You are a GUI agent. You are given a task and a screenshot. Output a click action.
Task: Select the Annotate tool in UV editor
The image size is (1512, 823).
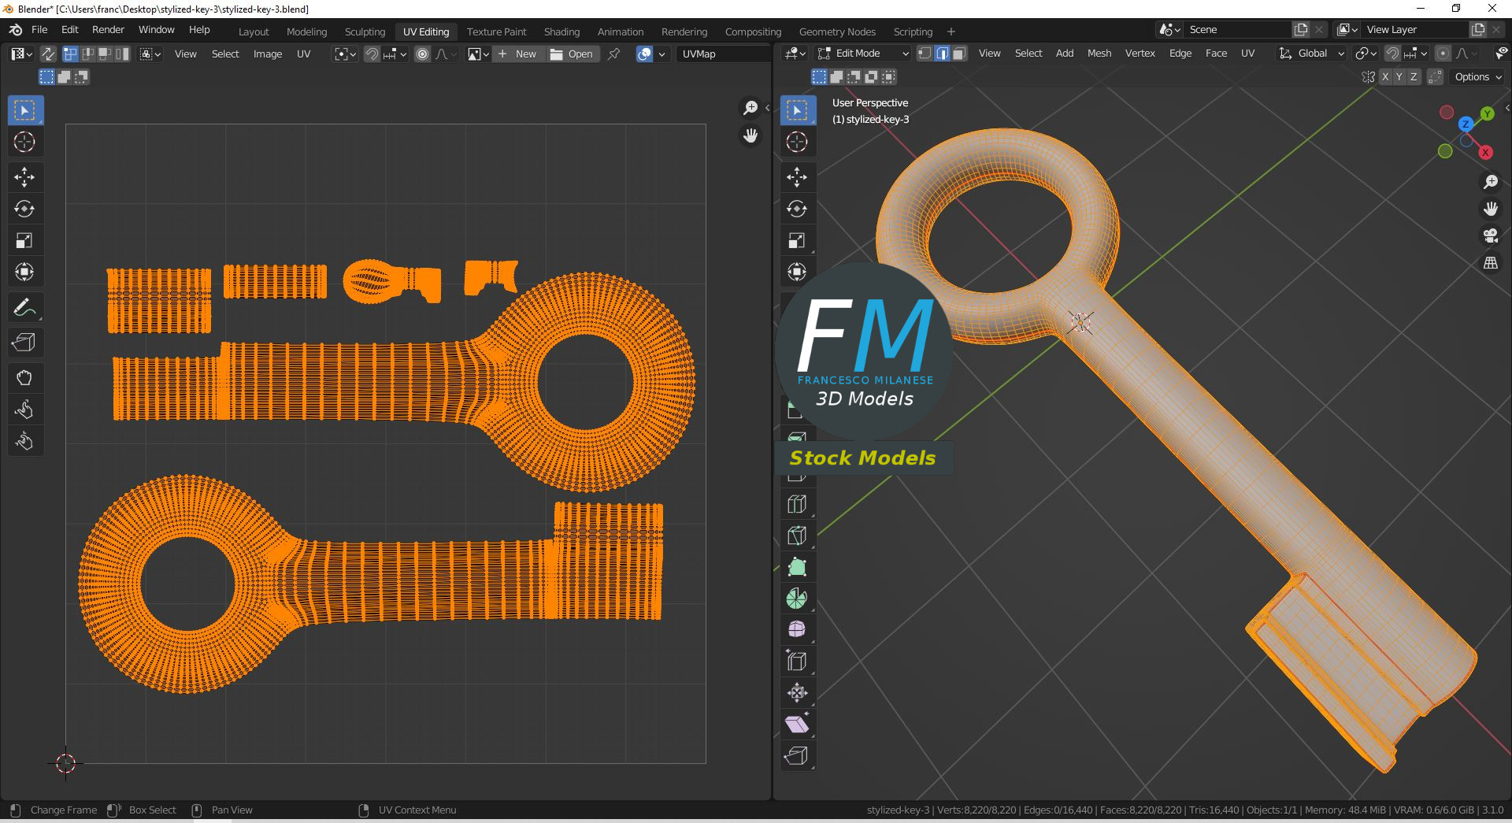point(24,307)
